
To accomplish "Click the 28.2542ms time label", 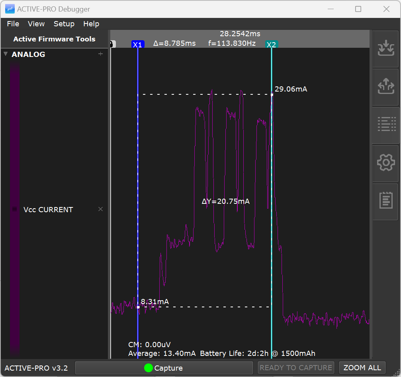I will tap(240, 34).
